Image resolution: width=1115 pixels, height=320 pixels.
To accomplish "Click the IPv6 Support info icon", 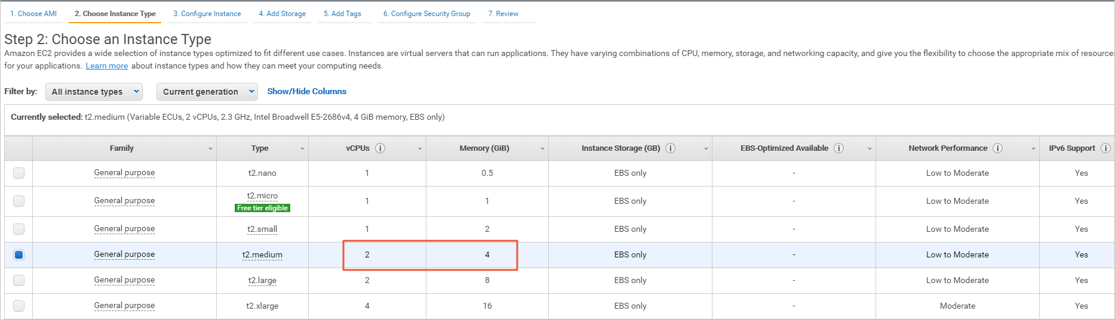I will click(x=1105, y=148).
